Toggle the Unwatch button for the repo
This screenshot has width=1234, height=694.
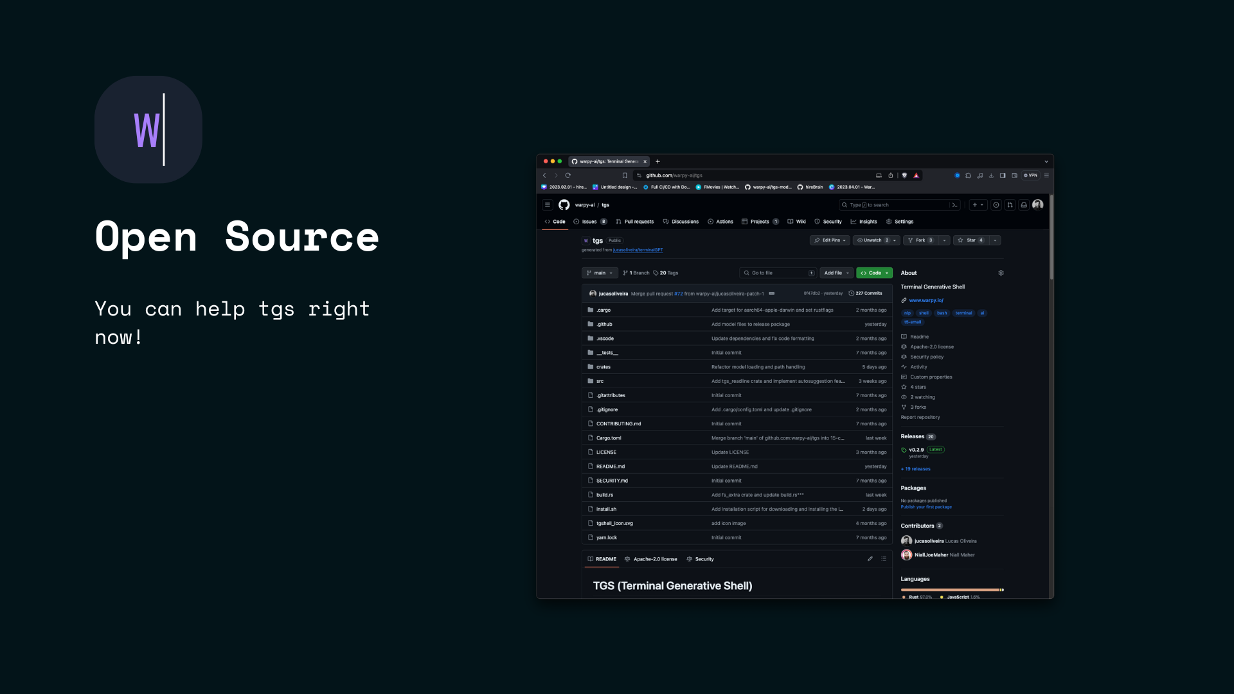point(872,240)
